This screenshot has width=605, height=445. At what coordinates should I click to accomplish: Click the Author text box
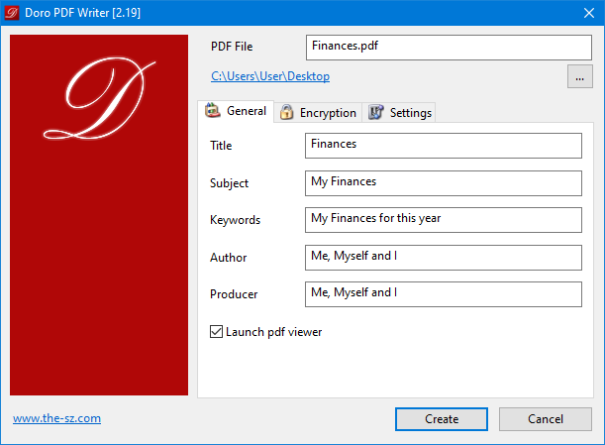point(443,258)
